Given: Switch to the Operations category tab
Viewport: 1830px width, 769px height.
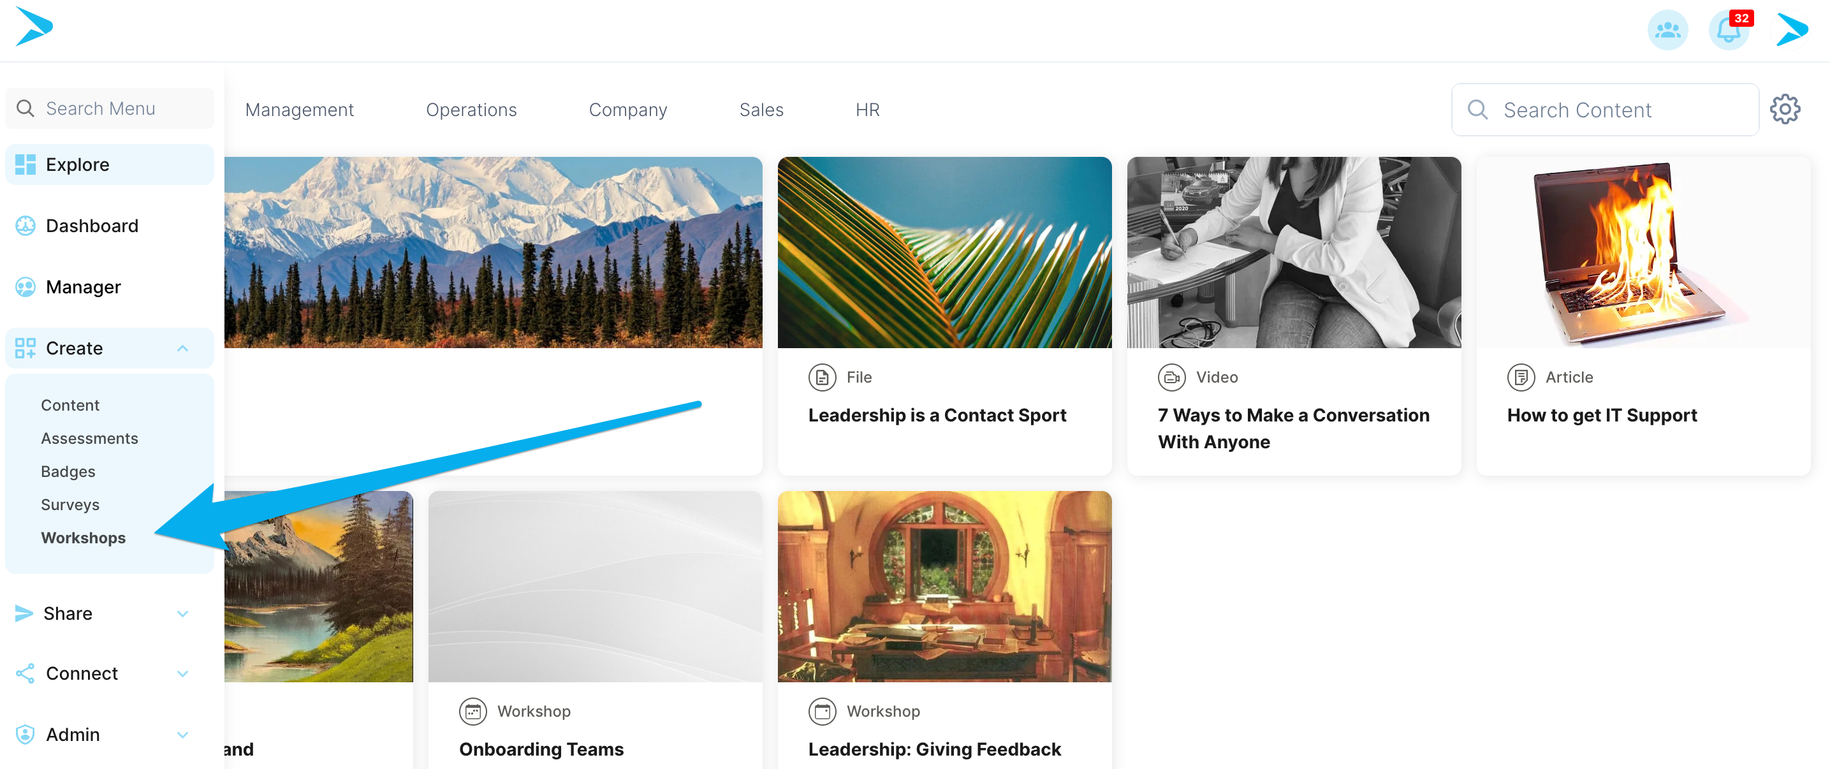Looking at the screenshot, I should [x=471, y=110].
